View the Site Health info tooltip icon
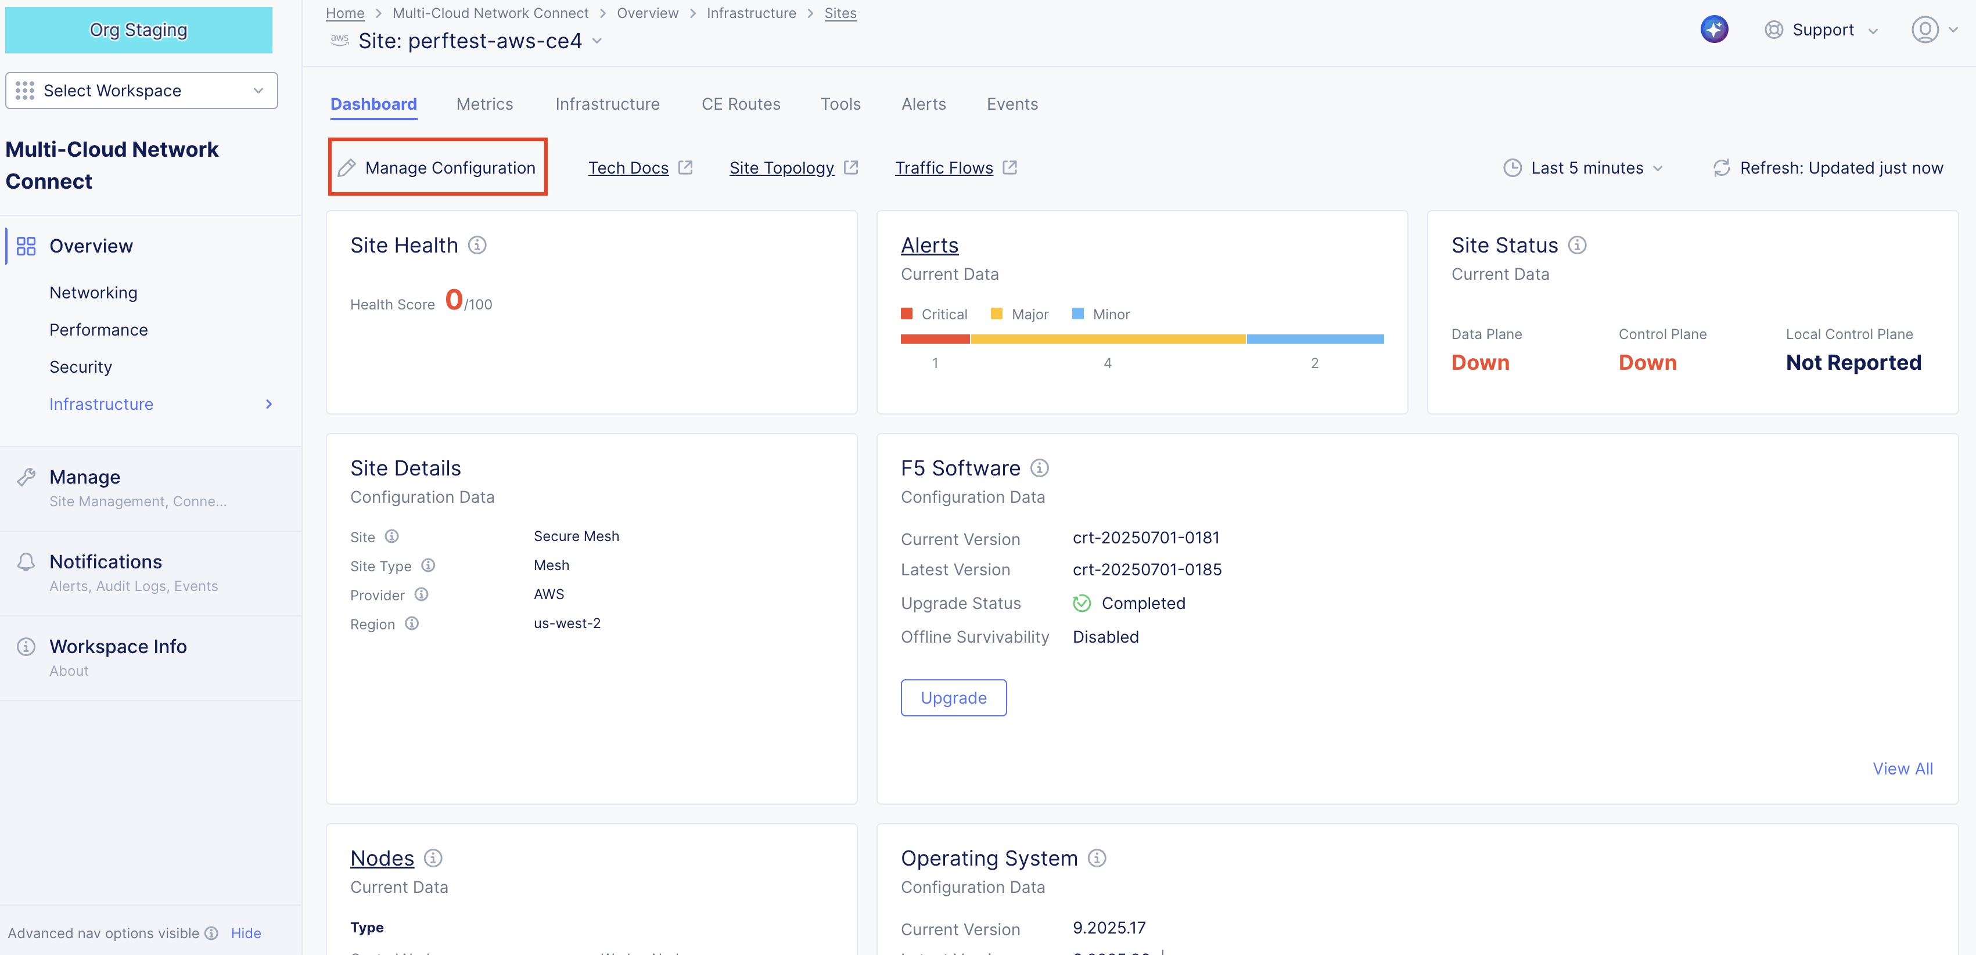 (x=478, y=244)
